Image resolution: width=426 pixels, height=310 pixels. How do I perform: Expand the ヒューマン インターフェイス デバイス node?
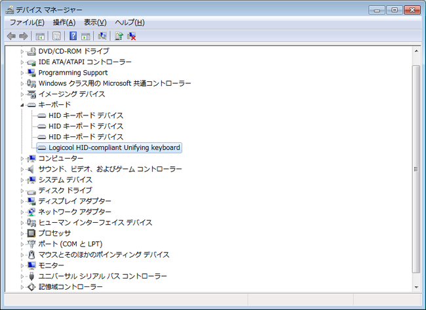(x=22, y=223)
